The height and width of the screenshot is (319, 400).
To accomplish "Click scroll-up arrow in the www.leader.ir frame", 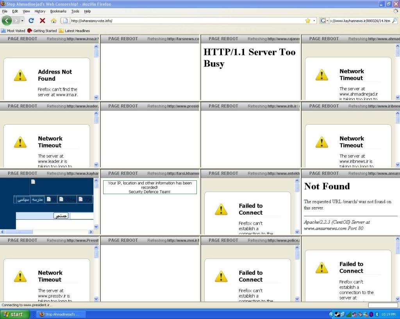I will 96,113.
